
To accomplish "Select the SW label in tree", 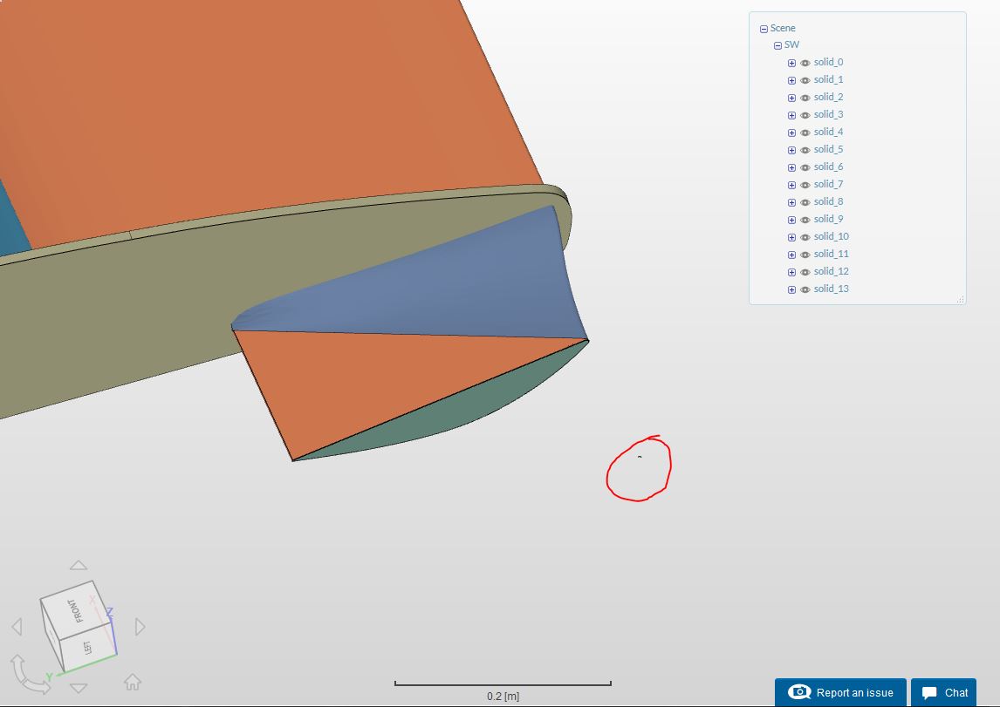I will pyautogui.click(x=791, y=44).
